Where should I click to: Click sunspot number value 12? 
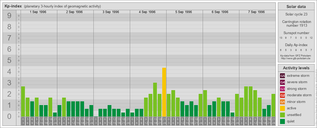(311, 38)
